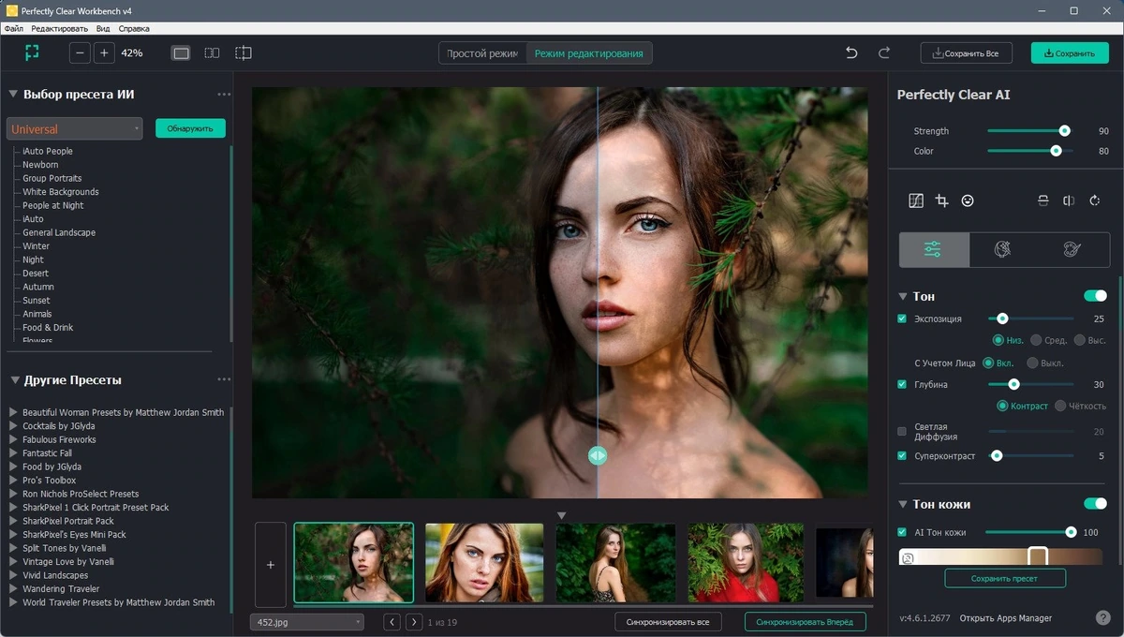Select the Сред. exposure radio button
Viewport: 1124px width, 637px height.
(1036, 340)
